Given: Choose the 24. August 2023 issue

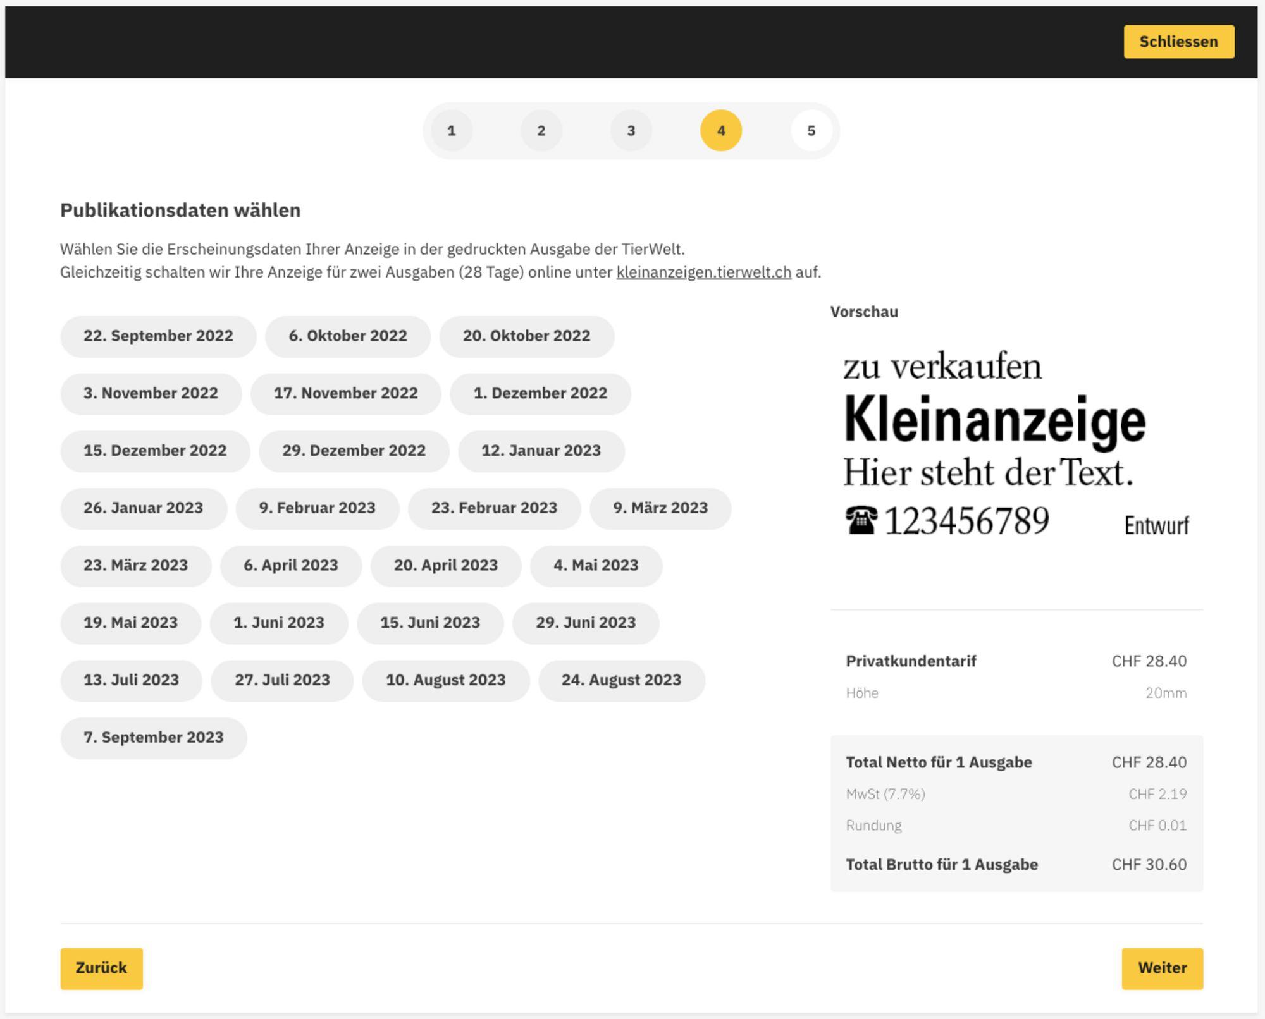Looking at the screenshot, I should click(x=622, y=681).
